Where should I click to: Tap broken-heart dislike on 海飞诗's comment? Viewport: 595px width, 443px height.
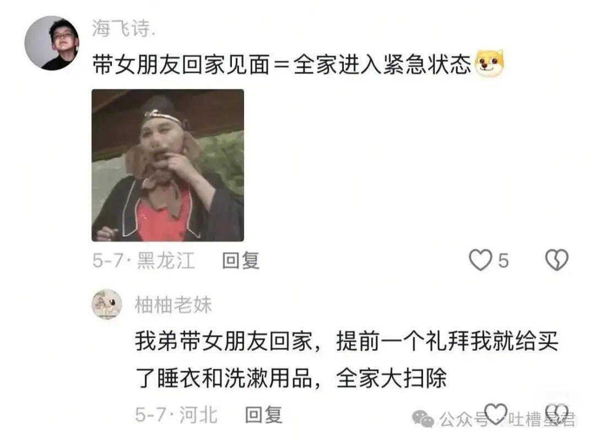(556, 260)
